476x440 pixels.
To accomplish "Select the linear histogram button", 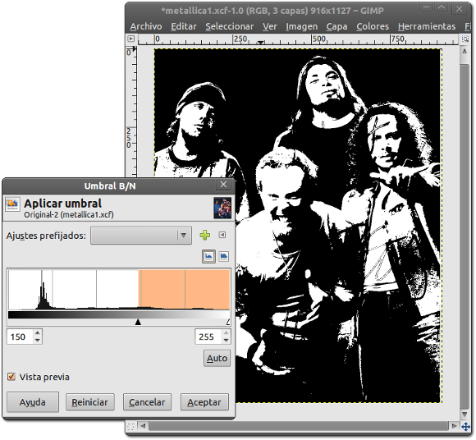I will 208,256.
